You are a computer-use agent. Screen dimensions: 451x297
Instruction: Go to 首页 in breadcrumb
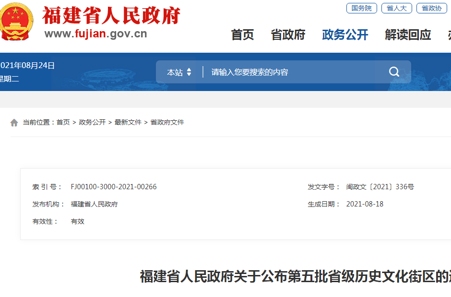[x=63, y=123]
